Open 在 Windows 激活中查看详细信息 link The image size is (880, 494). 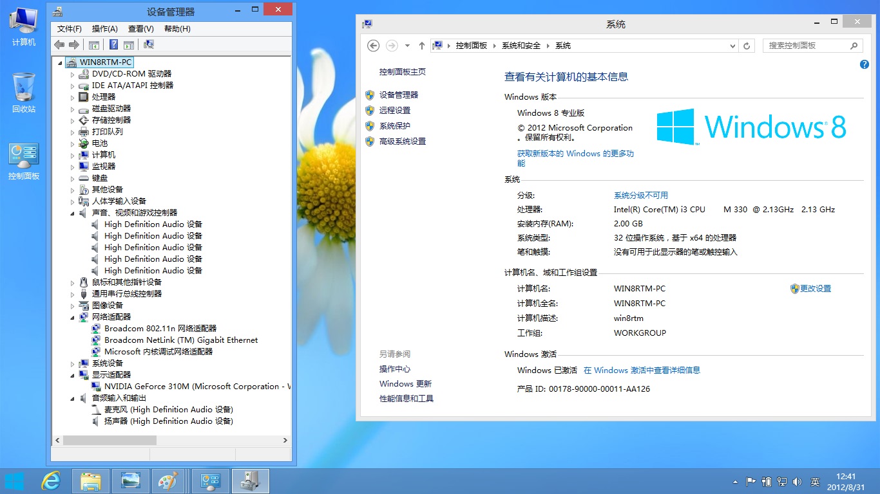click(642, 370)
